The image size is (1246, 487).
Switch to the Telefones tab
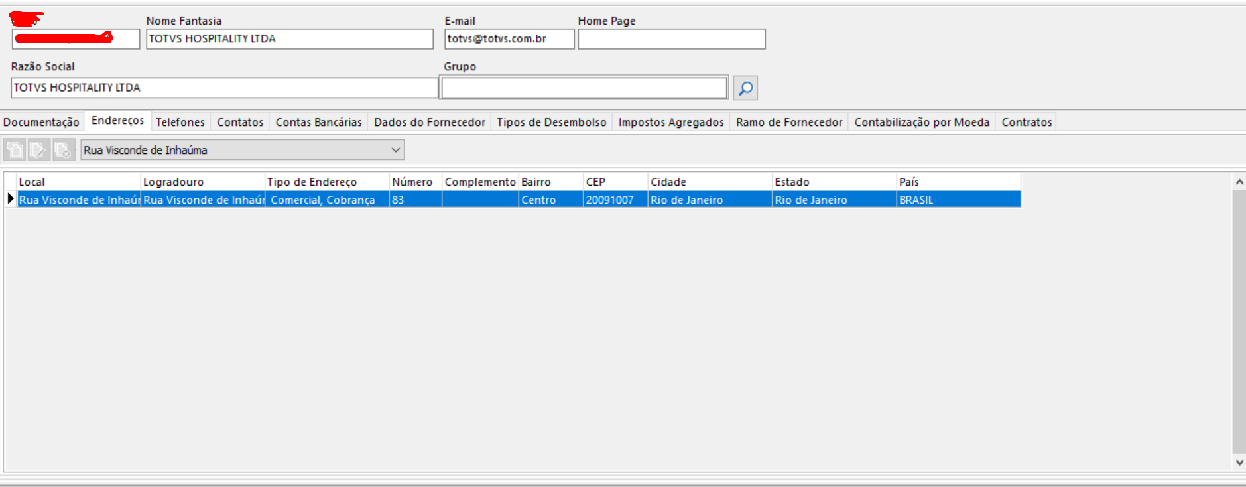[x=180, y=122]
